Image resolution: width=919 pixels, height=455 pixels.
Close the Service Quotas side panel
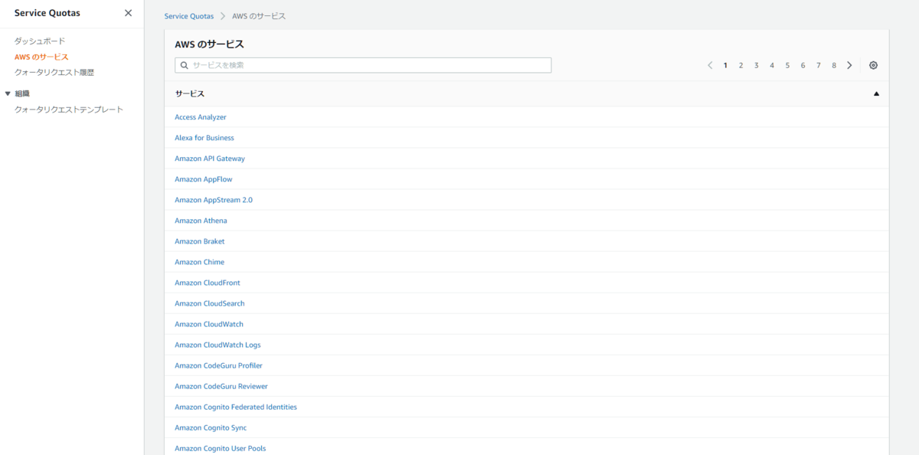(x=128, y=13)
